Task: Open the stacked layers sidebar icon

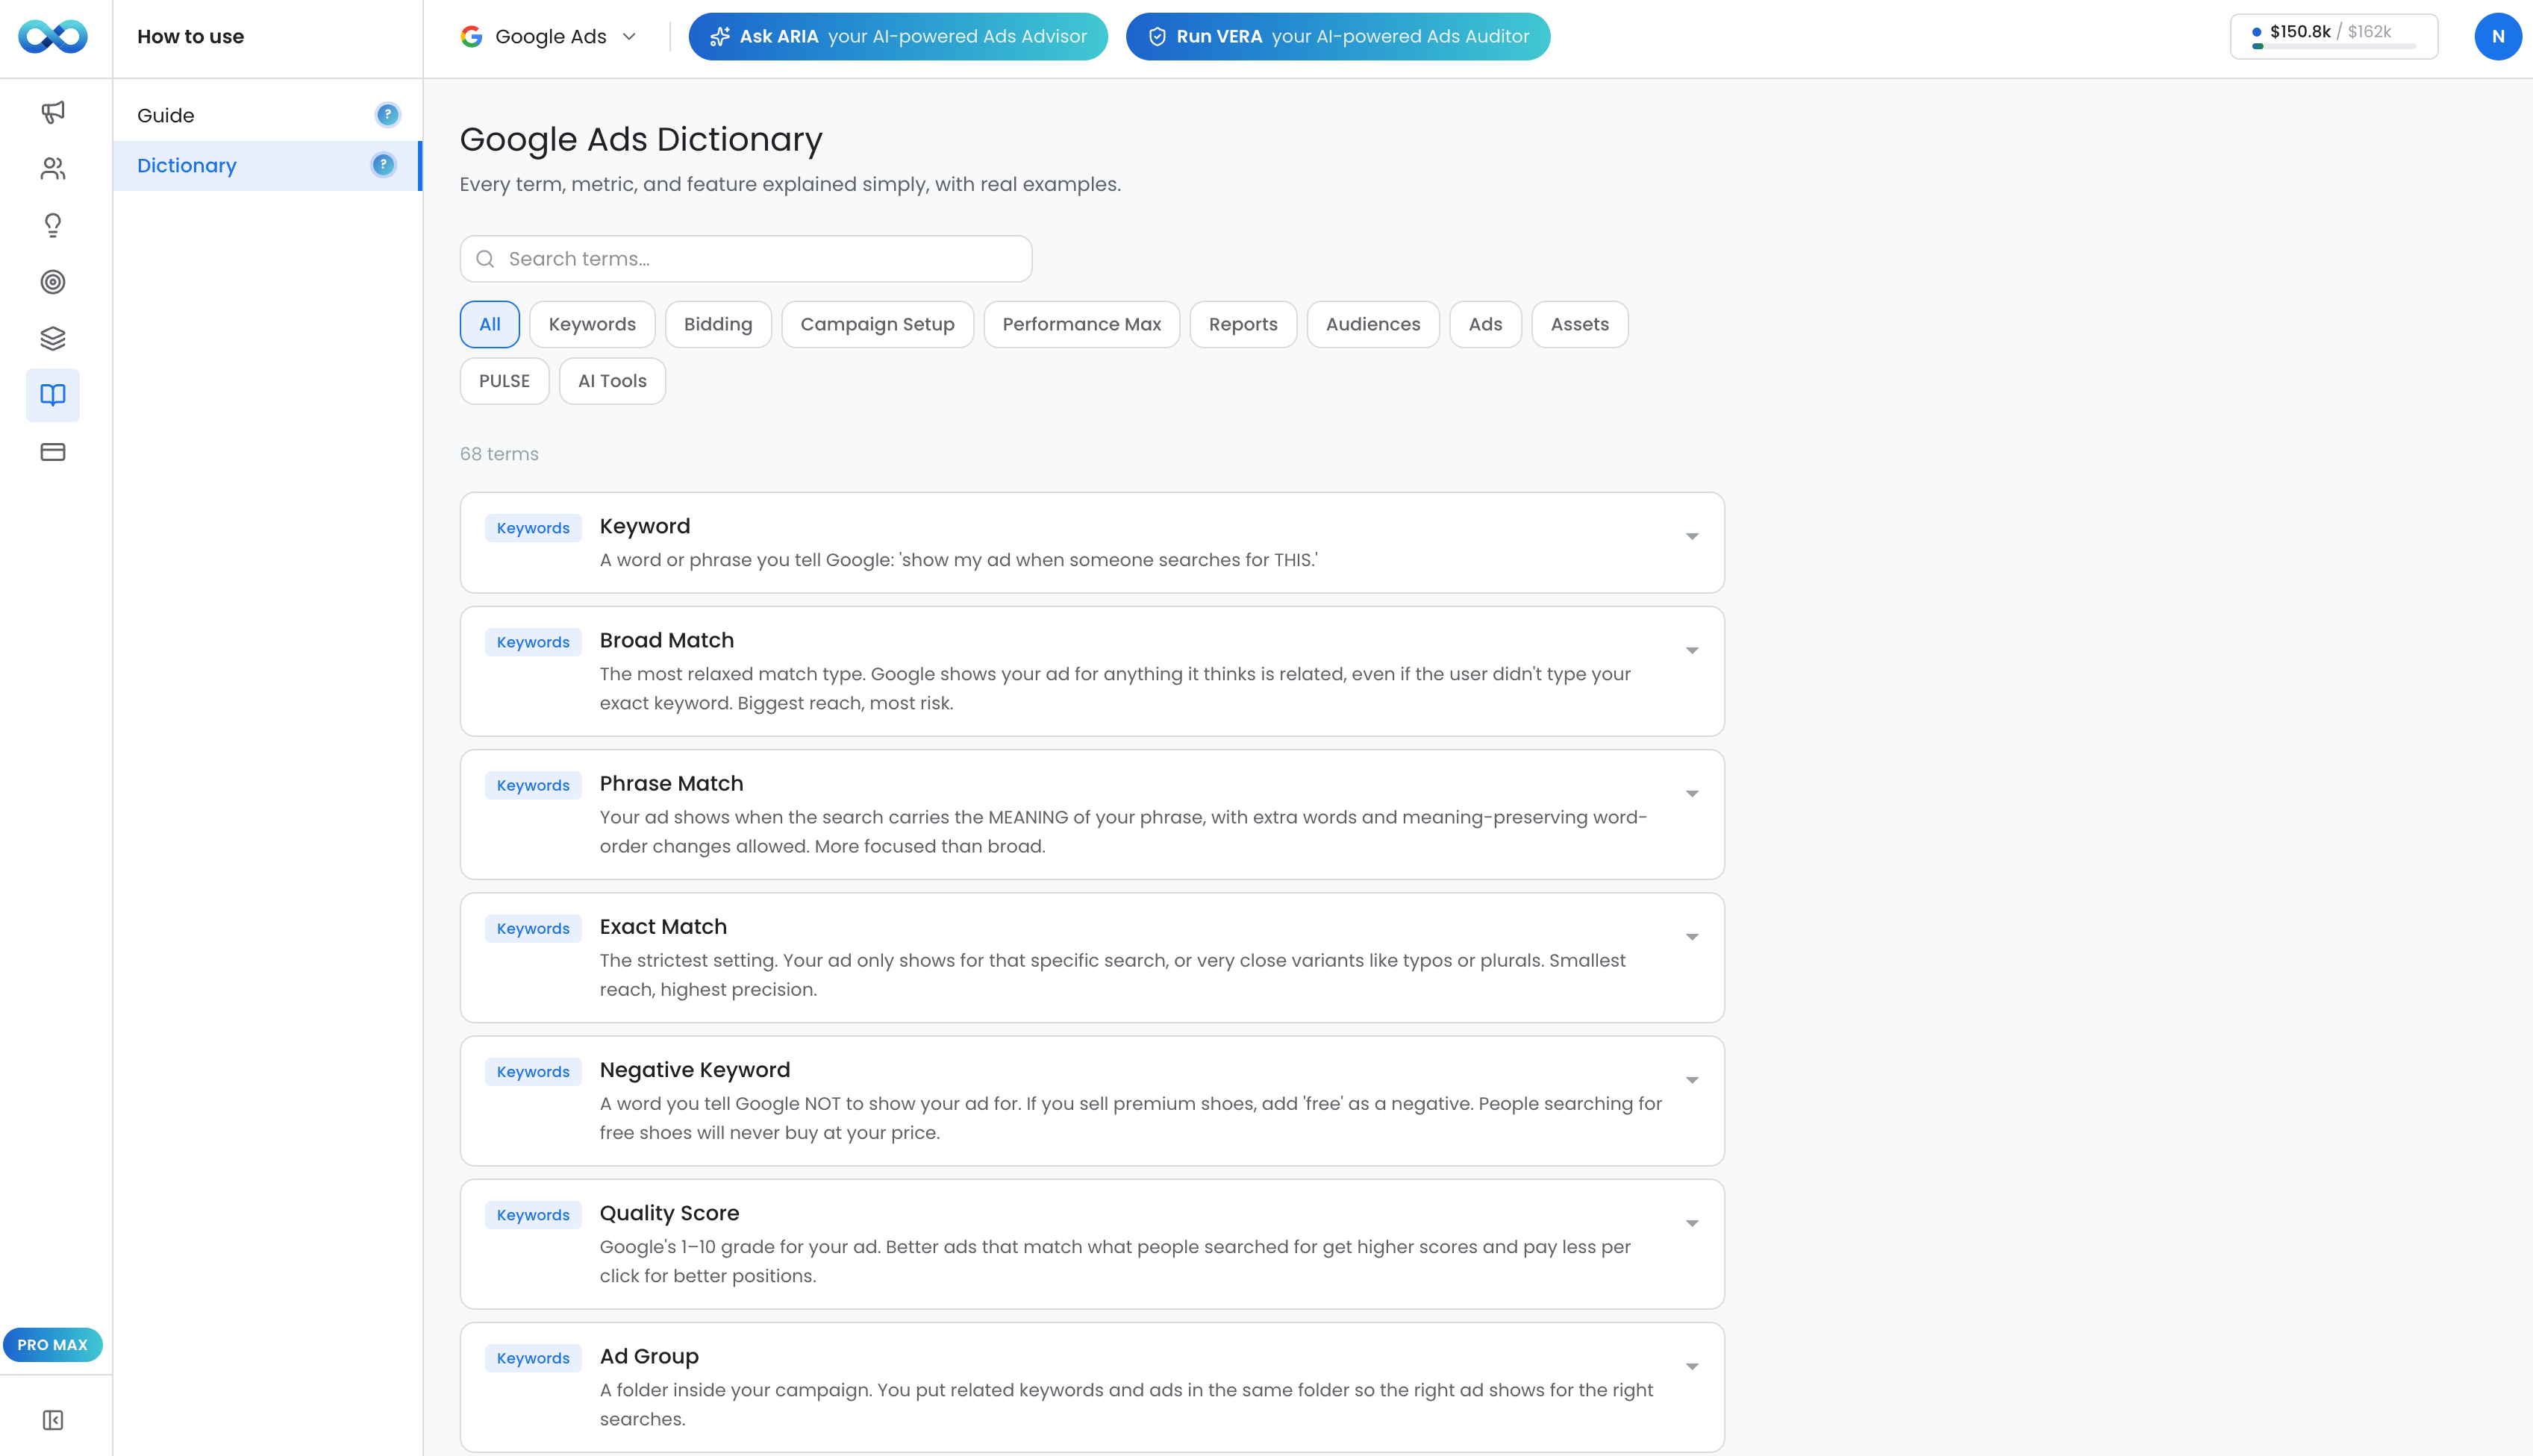Action: (x=53, y=339)
